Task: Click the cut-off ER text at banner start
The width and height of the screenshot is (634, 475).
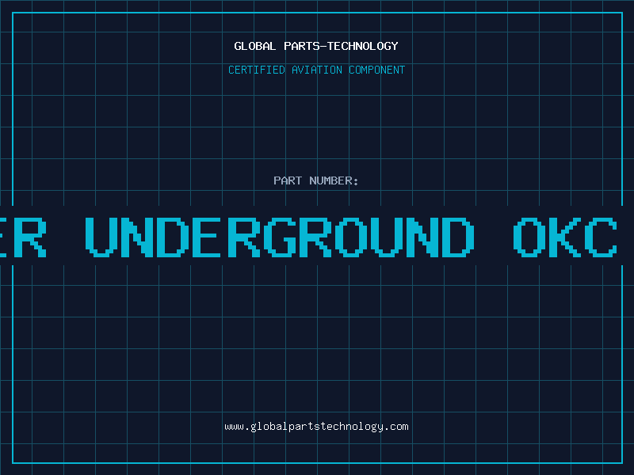Action: pos(22,236)
